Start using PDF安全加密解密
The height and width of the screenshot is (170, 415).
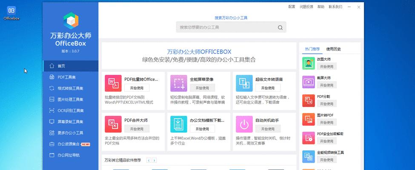pyautogui.click(x=327, y=141)
